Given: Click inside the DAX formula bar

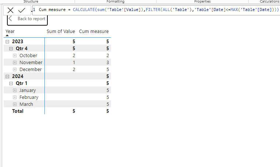Looking at the screenshot, I should coord(156,10).
